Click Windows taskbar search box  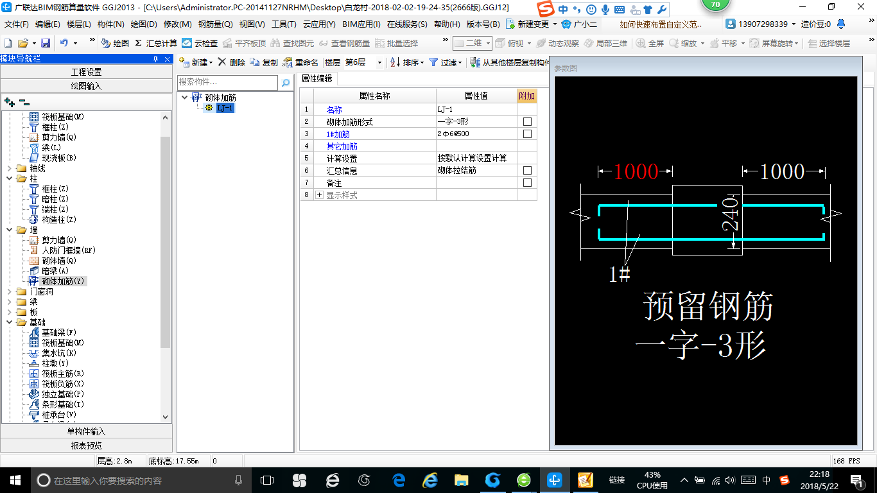[140, 480]
